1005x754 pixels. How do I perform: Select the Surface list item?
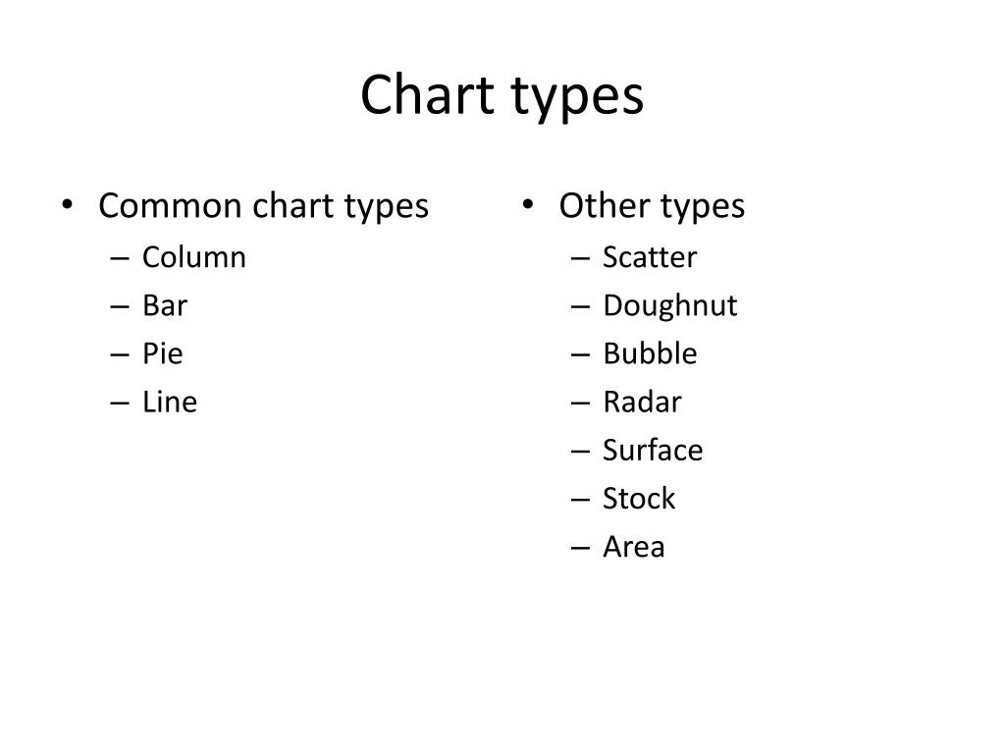click(653, 450)
